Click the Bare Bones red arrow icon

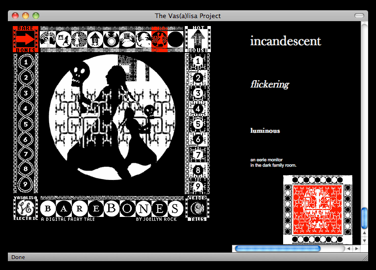pos(25,39)
